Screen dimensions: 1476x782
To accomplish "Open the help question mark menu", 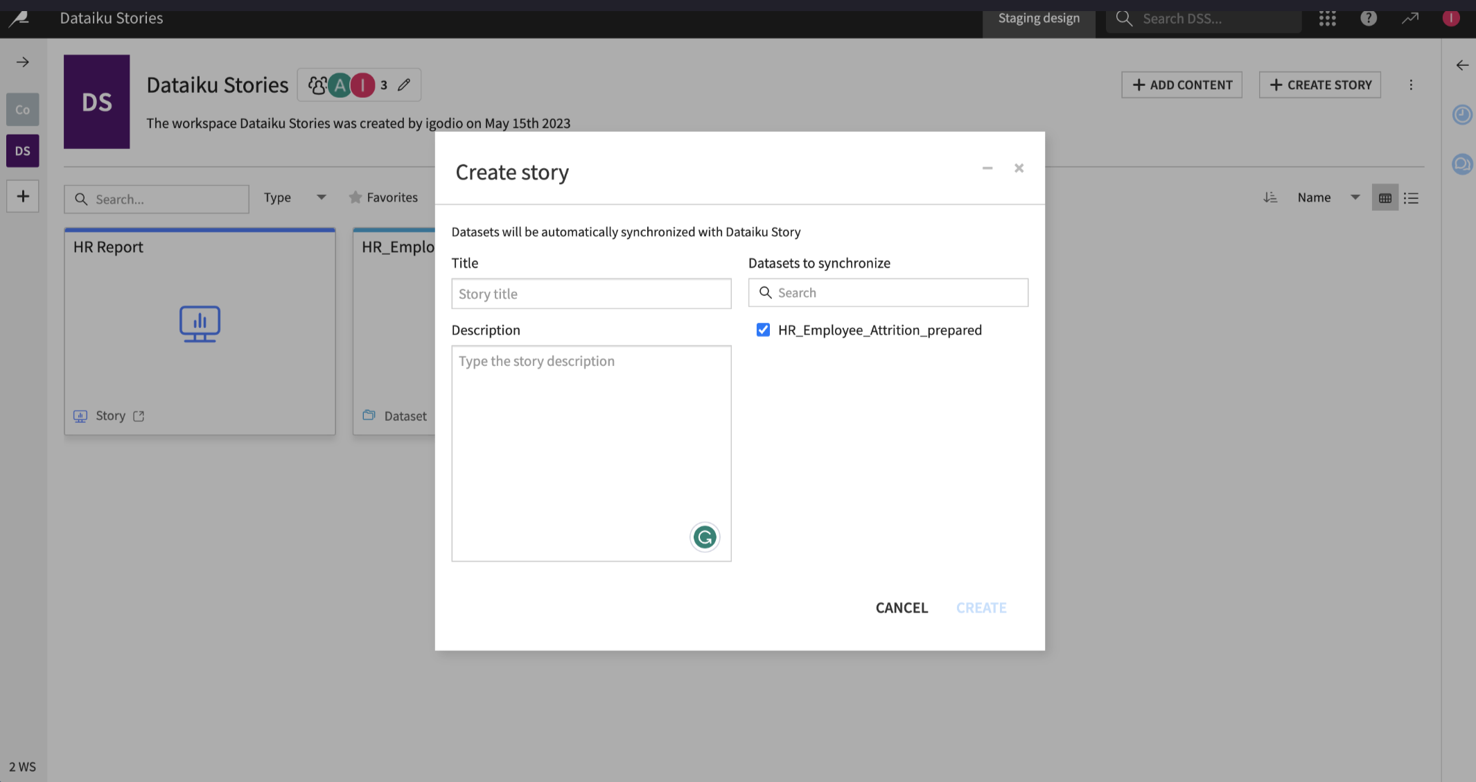I will [x=1369, y=19].
